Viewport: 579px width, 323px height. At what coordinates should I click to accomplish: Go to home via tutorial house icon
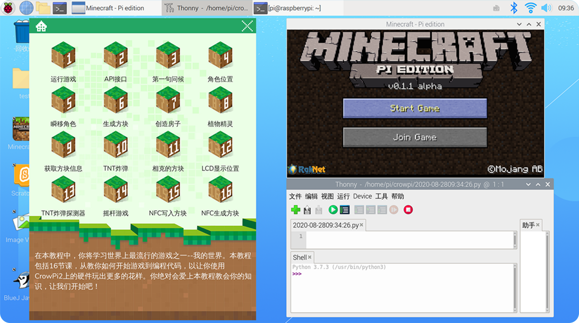[x=41, y=26]
